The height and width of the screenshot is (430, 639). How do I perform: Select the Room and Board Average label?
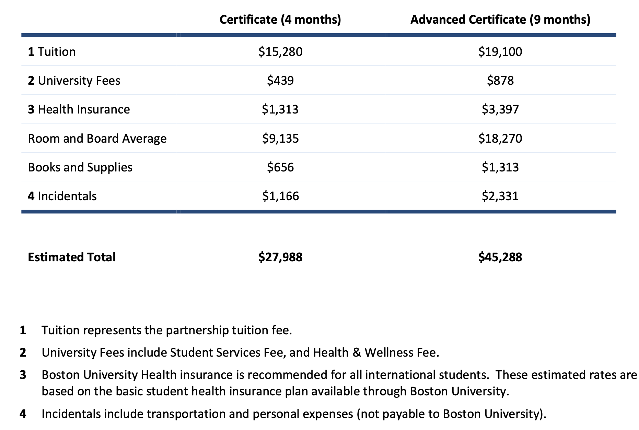coord(97,139)
